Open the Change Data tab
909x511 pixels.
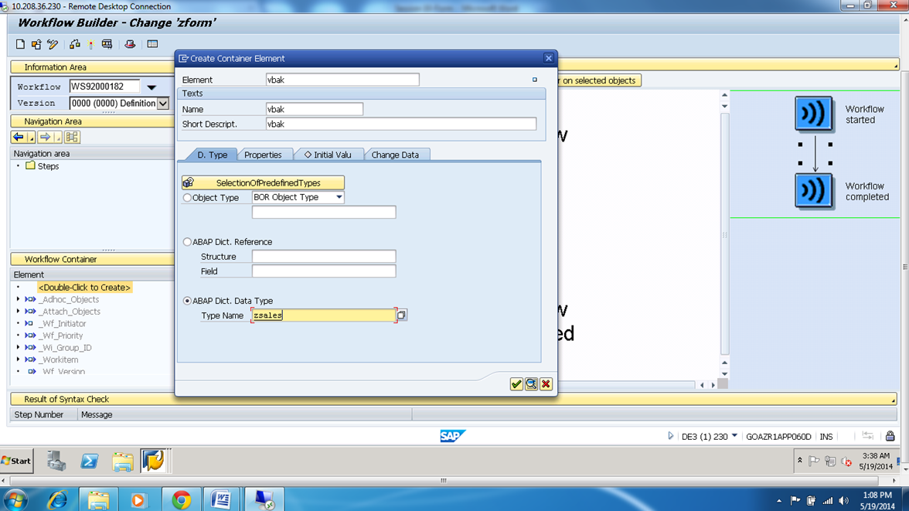click(x=397, y=155)
